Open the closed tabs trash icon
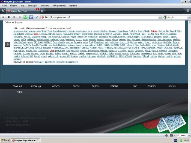191x143 pixels. pos(188,11)
